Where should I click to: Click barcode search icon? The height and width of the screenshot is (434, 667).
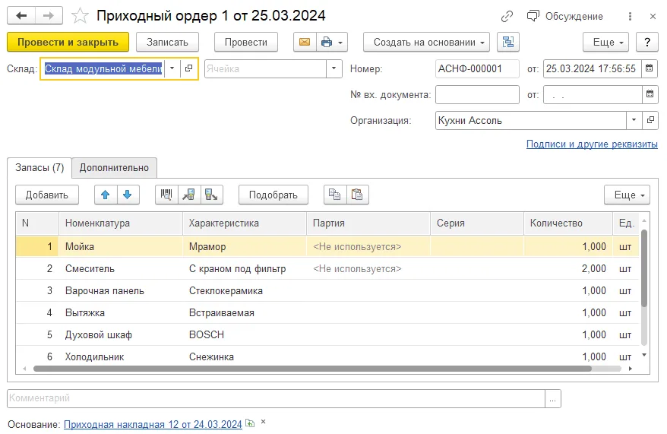166,195
